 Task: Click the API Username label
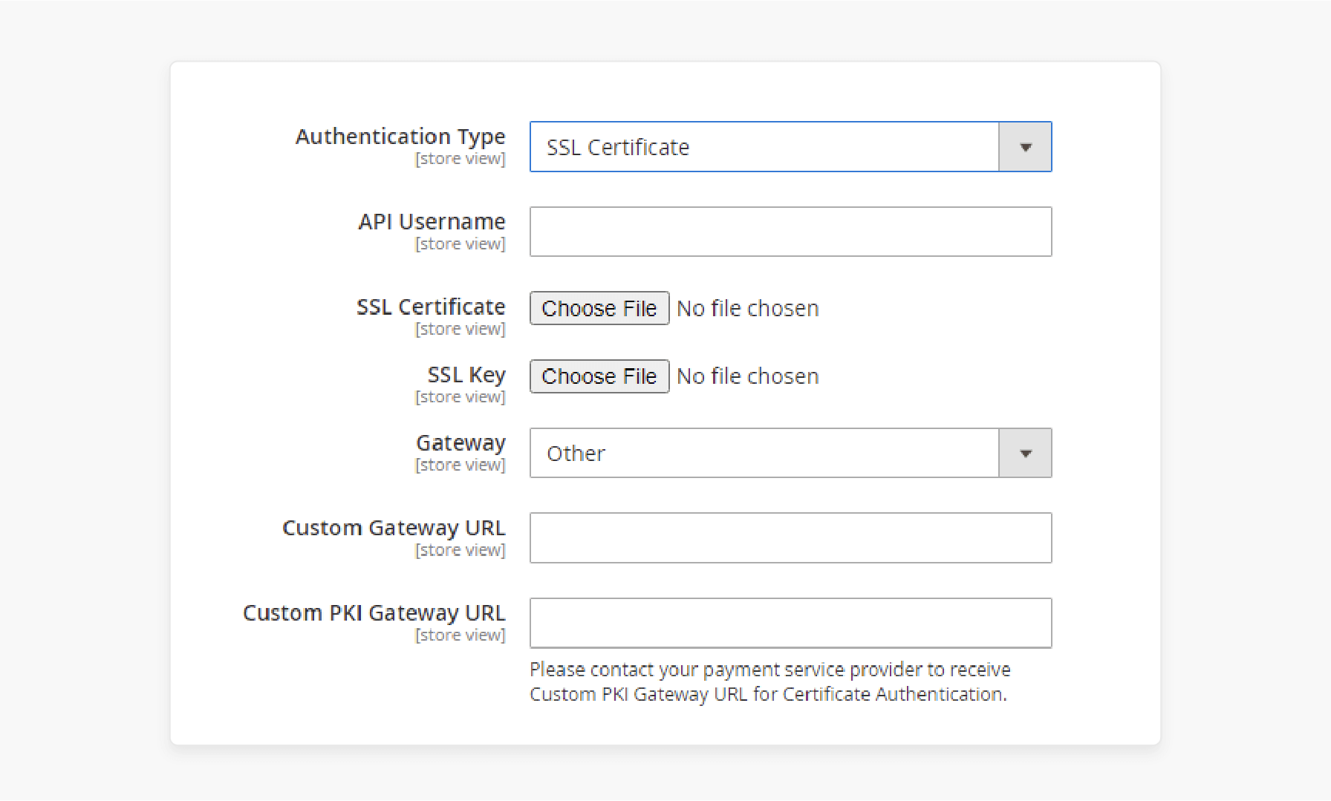pyautogui.click(x=432, y=221)
